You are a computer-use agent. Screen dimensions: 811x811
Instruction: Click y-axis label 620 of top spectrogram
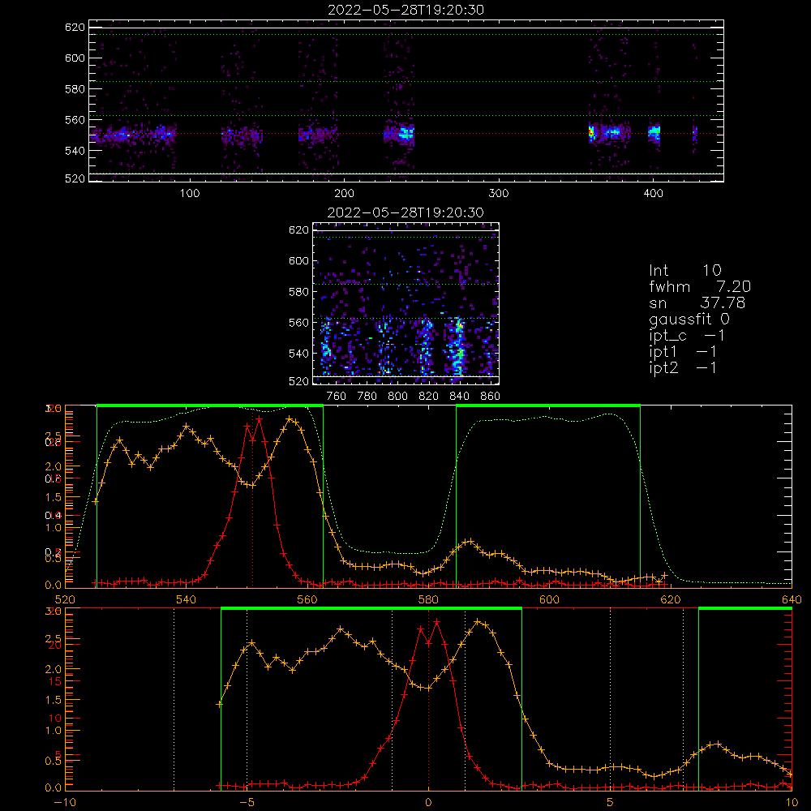point(75,28)
